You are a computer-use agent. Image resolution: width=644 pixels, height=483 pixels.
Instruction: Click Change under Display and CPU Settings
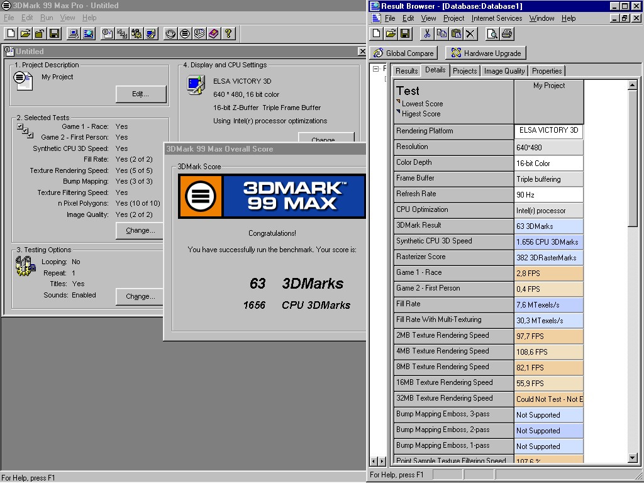coord(326,138)
